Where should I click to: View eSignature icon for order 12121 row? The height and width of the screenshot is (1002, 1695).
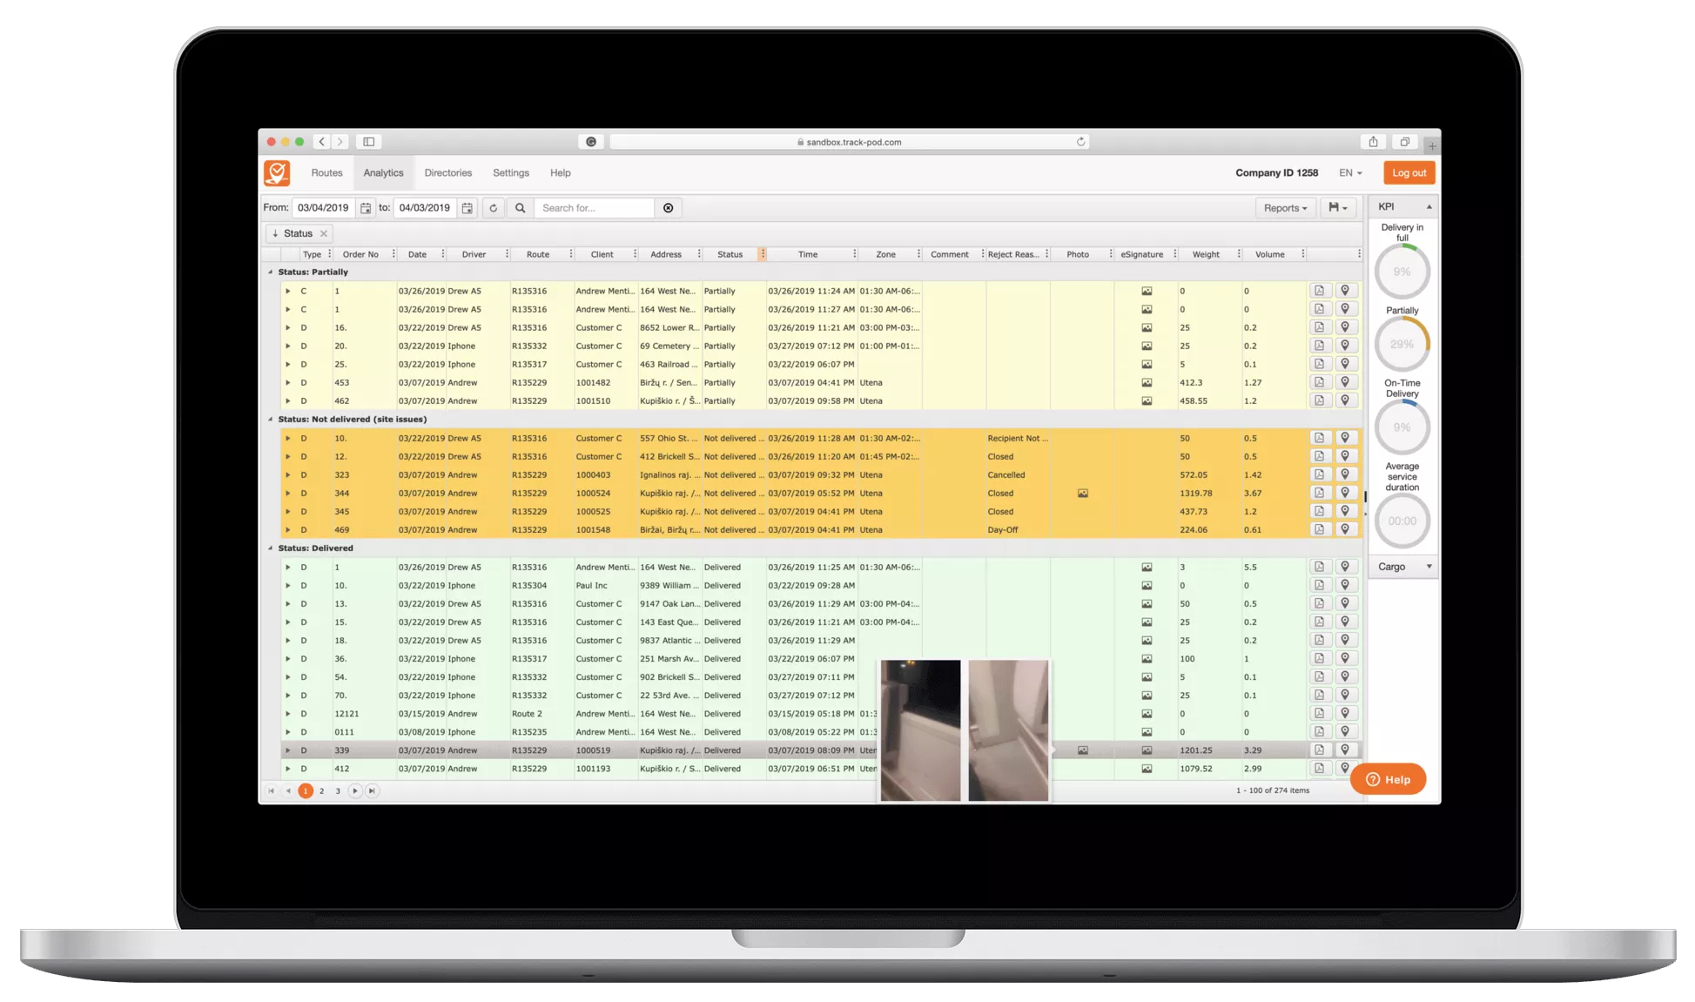pyautogui.click(x=1147, y=714)
